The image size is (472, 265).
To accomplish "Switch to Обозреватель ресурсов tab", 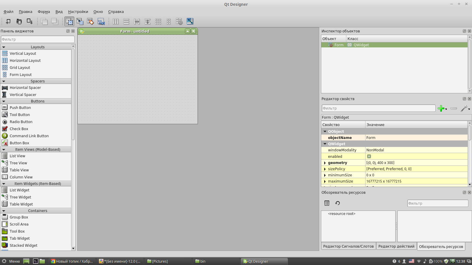I will [x=441, y=246].
